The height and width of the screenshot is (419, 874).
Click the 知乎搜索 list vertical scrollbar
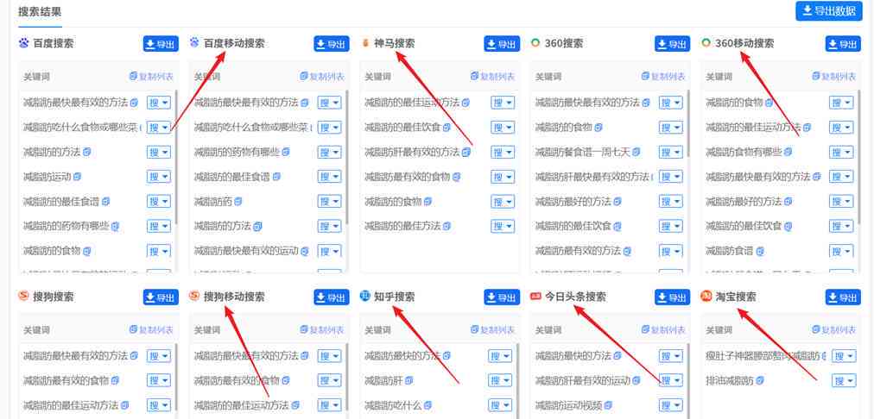pyautogui.click(x=517, y=380)
